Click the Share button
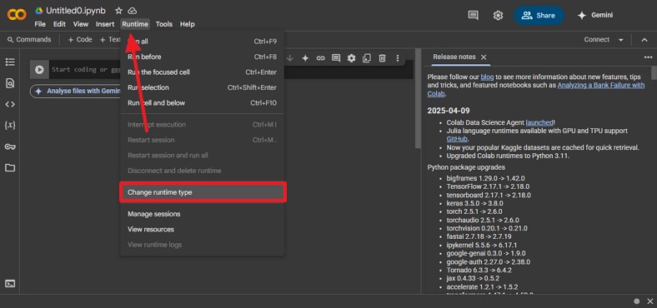 click(x=539, y=16)
